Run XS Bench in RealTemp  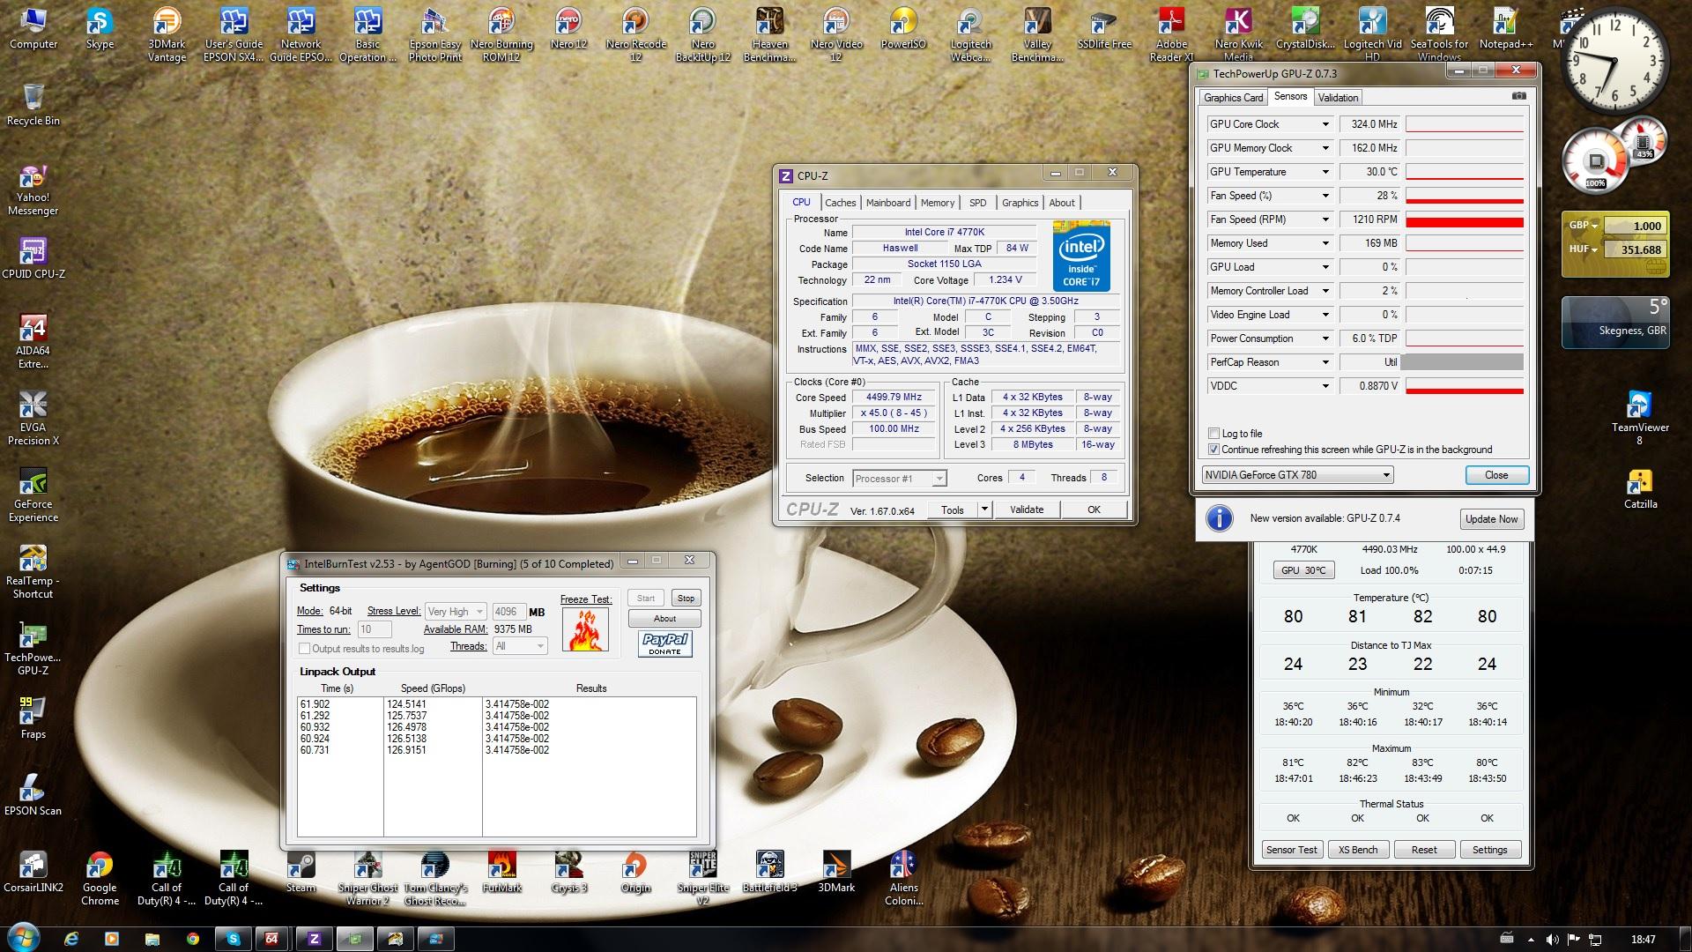coord(1358,850)
